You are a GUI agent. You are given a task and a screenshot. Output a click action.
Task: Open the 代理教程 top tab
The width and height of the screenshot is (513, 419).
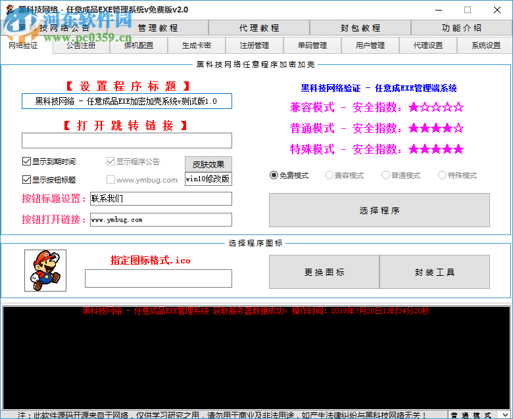(x=259, y=28)
